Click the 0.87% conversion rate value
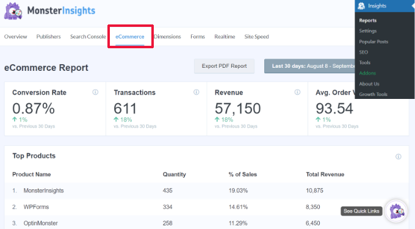This screenshot has height=229, width=415. pyautogui.click(x=34, y=109)
